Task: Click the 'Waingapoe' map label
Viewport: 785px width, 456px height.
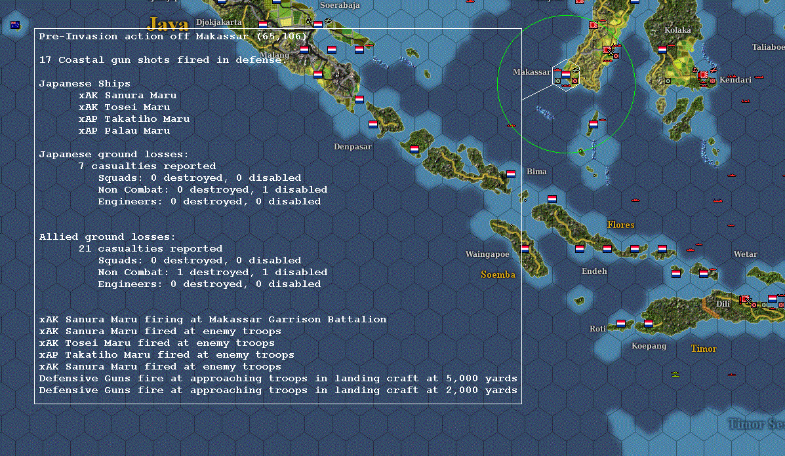Action: tap(488, 254)
